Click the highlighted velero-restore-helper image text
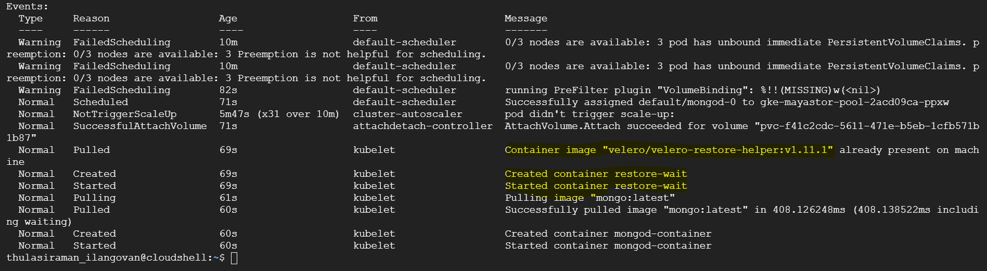The width and height of the screenshot is (987, 271). click(668, 150)
